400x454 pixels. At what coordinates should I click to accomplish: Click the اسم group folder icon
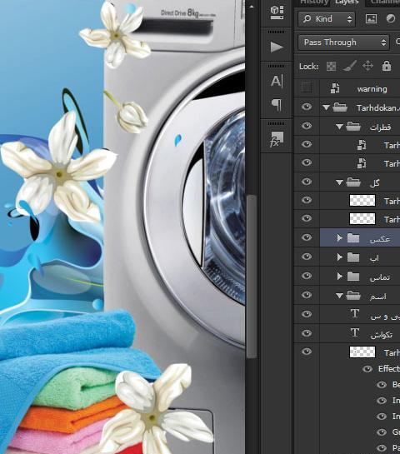353,296
